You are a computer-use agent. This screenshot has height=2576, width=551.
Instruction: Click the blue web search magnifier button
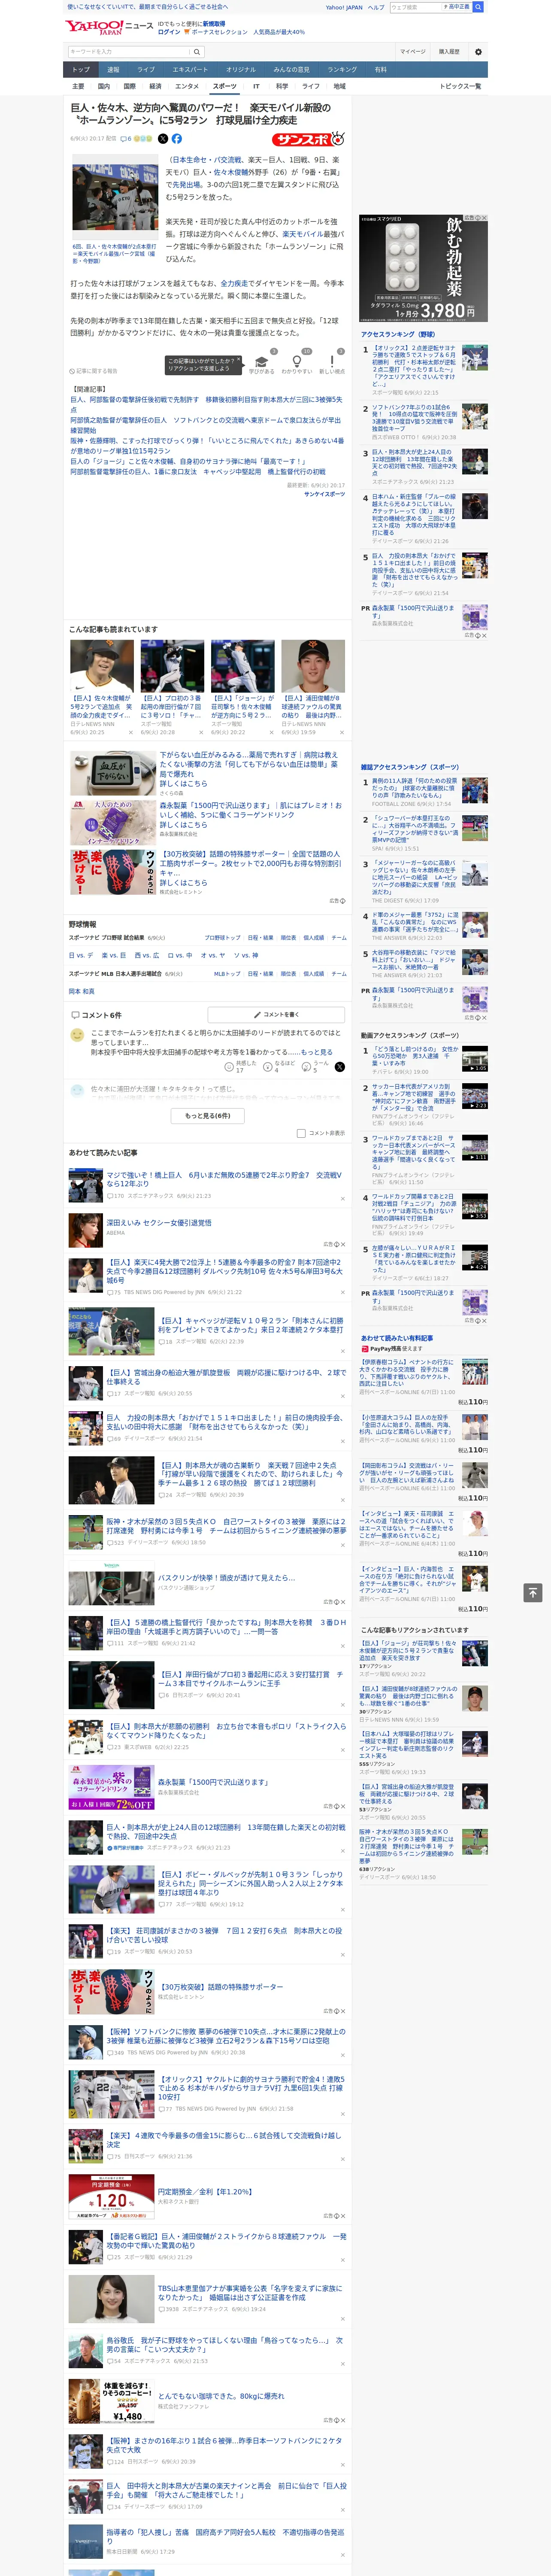478,7
